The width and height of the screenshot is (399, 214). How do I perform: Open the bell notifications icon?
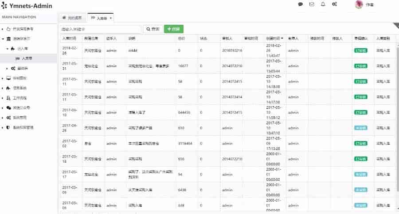click(323, 4)
